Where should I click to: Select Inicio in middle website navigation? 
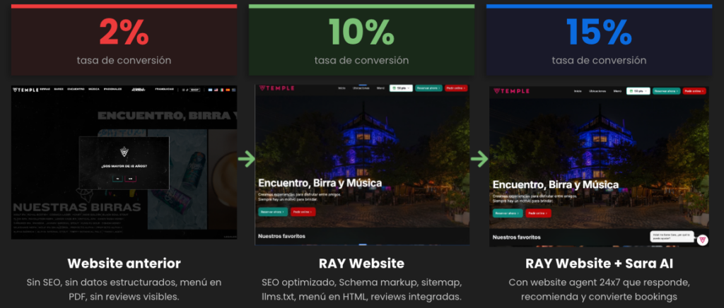click(x=341, y=88)
